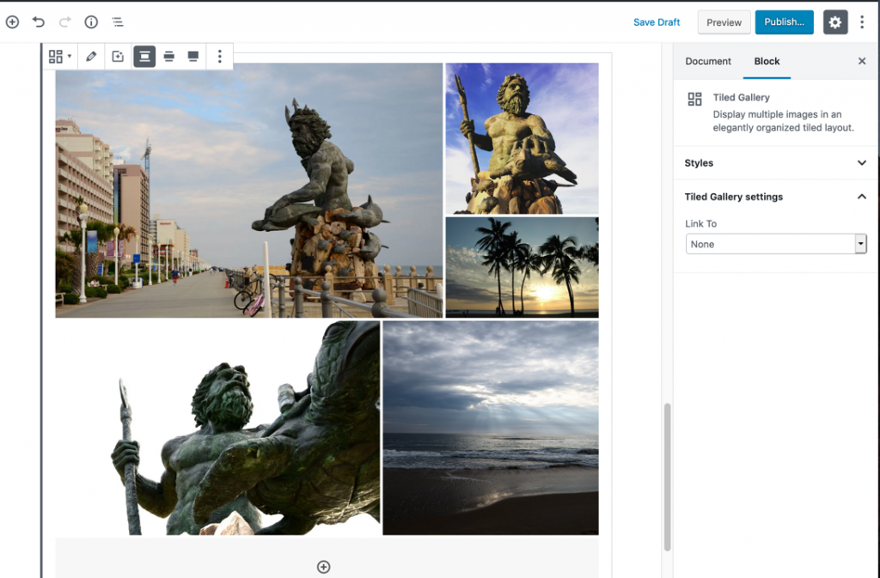Undo the last change
This screenshot has height=578, width=880.
(x=39, y=22)
